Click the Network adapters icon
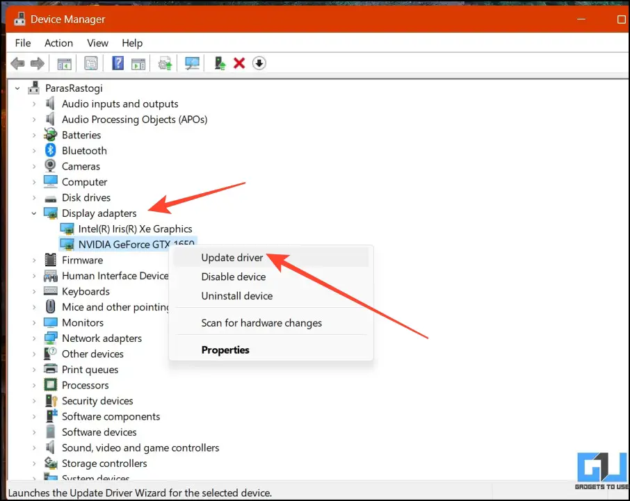This screenshot has width=630, height=501. (x=50, y=338)
